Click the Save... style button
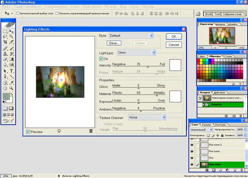The width and height of the screenshot is (248, 178). tap(114, 43)
